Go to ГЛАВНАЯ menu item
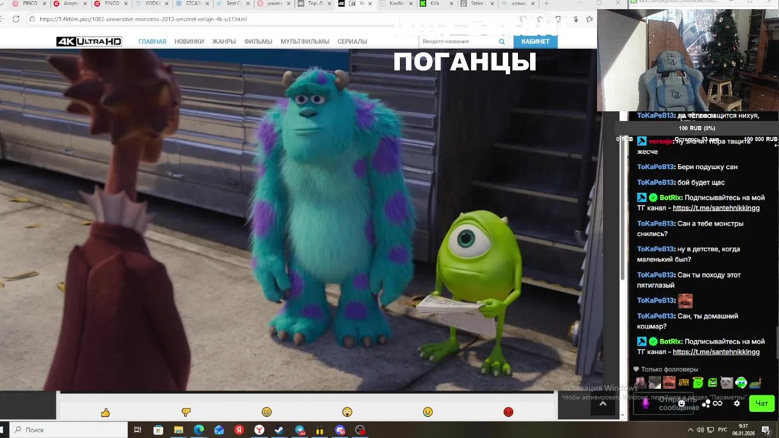779x438 pixels. [152, 41]
